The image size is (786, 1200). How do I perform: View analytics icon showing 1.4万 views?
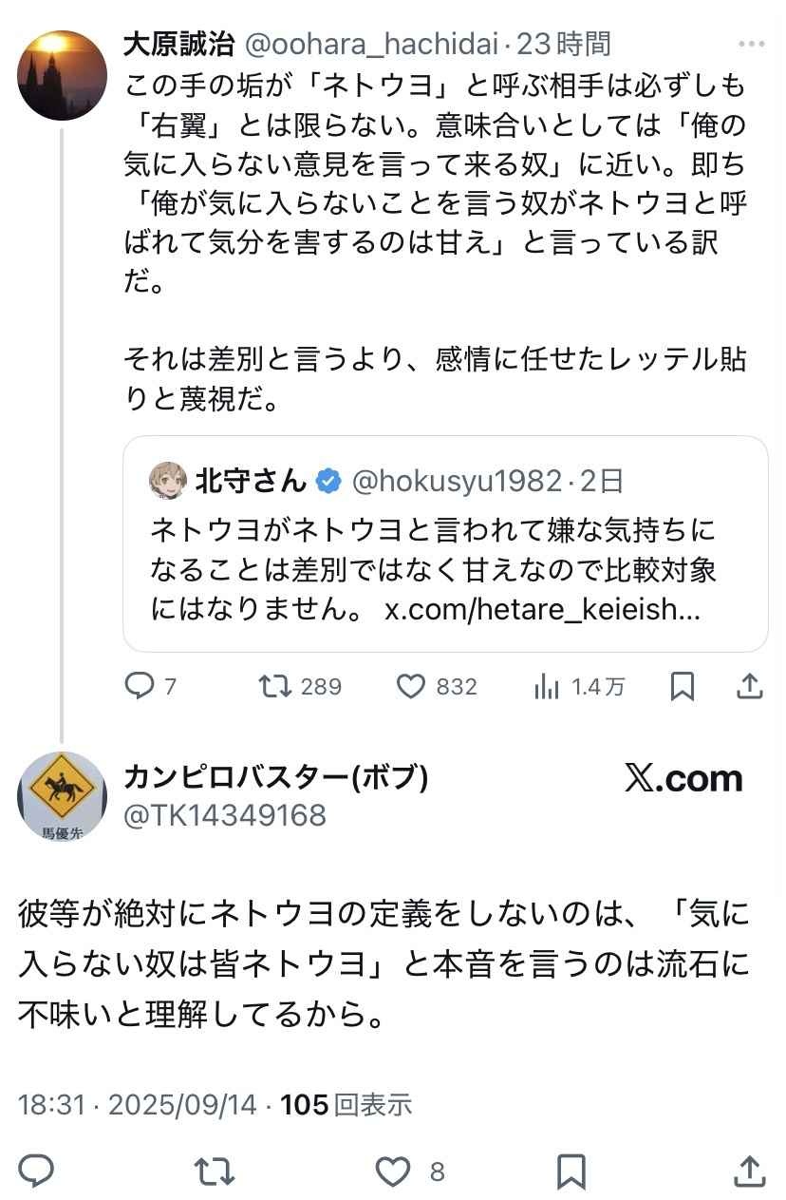click(547, 686)
